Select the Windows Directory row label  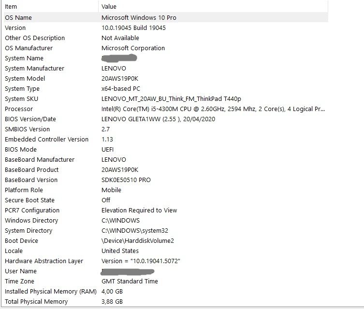[x=31, y=221]
